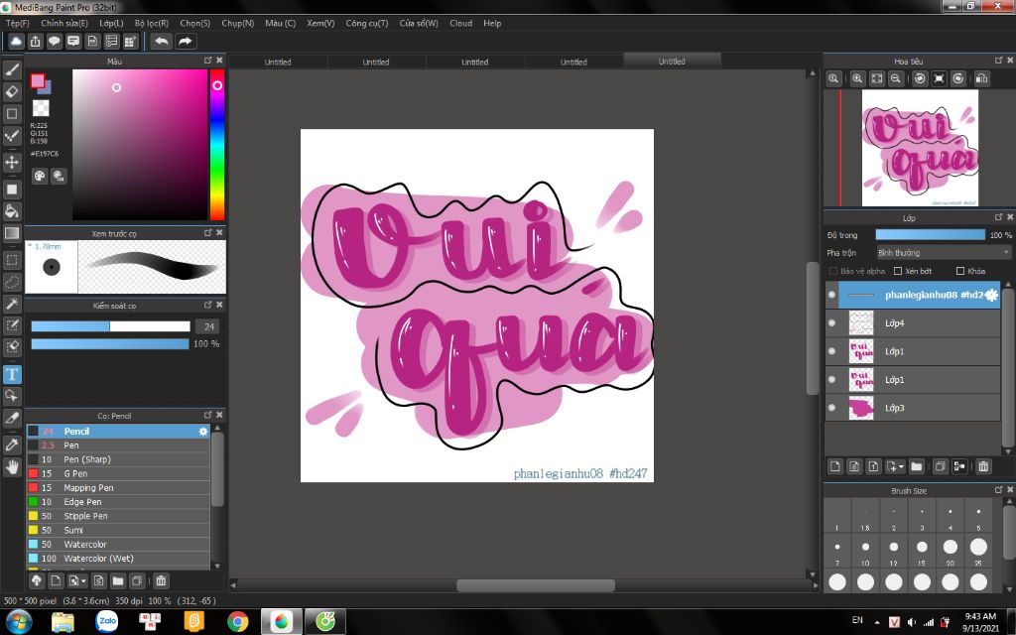Adjust the Độ trong opacity slider
1016x635 pixels.
click(x=930, y=235)
